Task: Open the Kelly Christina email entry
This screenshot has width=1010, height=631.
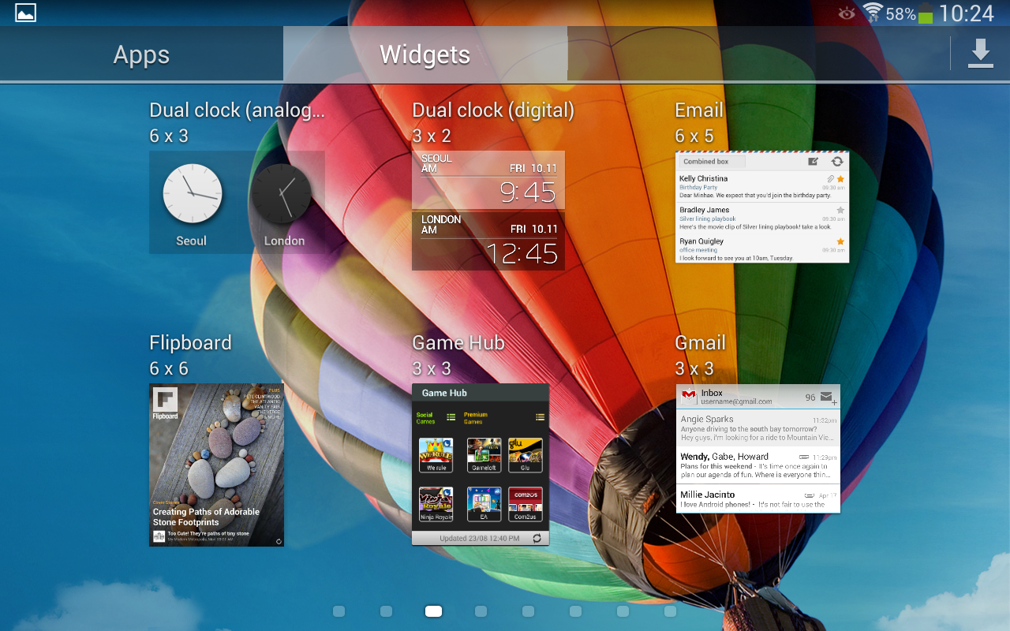Action: 761,187
